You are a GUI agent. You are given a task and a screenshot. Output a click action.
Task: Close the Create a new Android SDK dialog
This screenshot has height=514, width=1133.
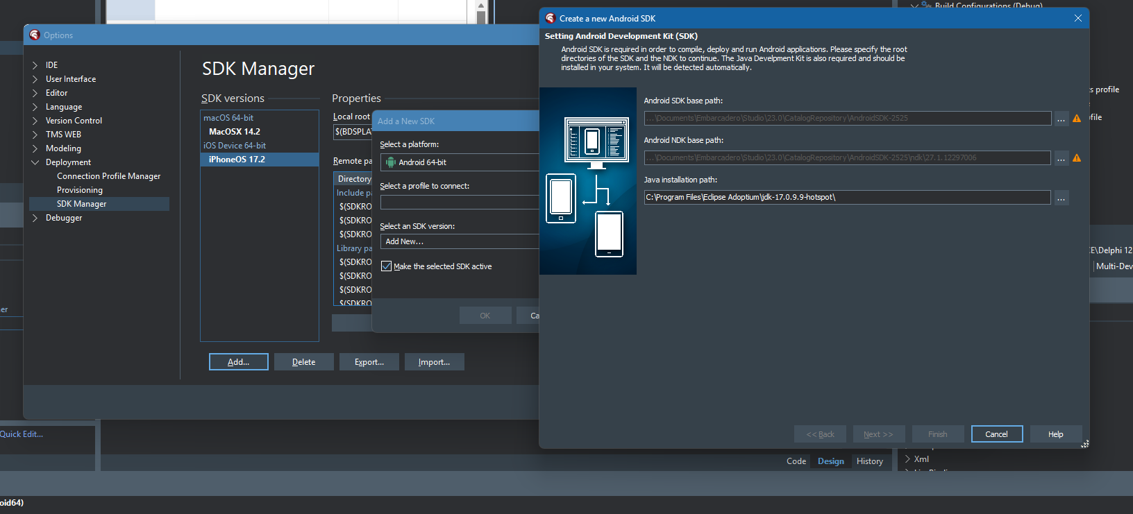[x=1078, y=18]
